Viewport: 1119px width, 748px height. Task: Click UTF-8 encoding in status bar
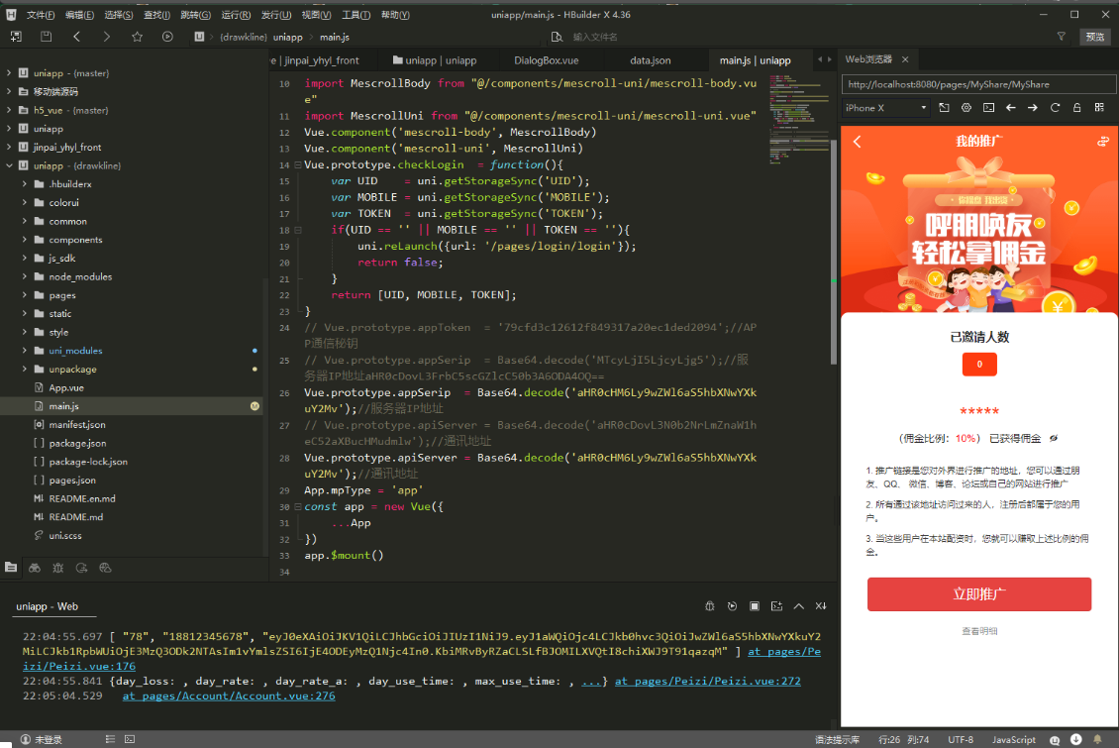click(x=961, y=739)
